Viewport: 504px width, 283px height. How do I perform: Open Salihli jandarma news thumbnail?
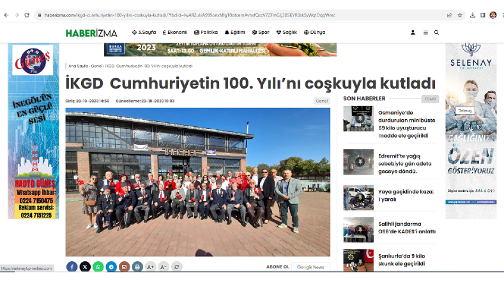point(359,229)
